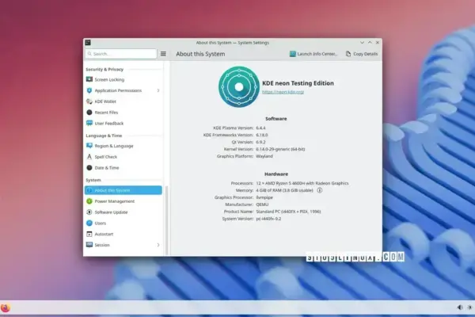The height and width of the screenshot is (317, 475).
Task: Select About this System sidebar entry
Action: (123, 190)
